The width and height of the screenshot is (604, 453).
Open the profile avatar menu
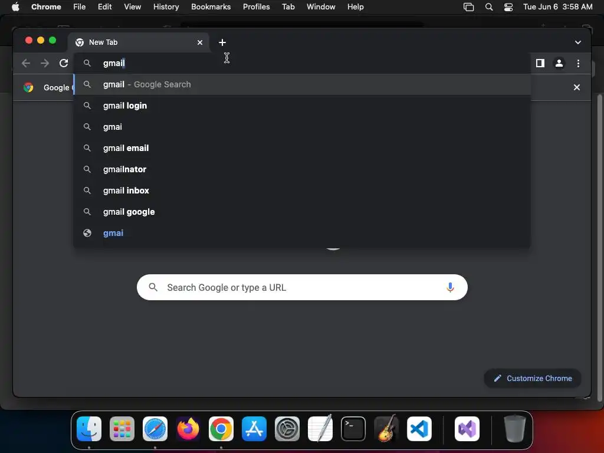(x=559, y=63)
